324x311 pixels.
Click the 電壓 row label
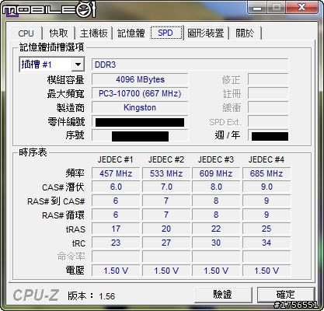[75, 271]
